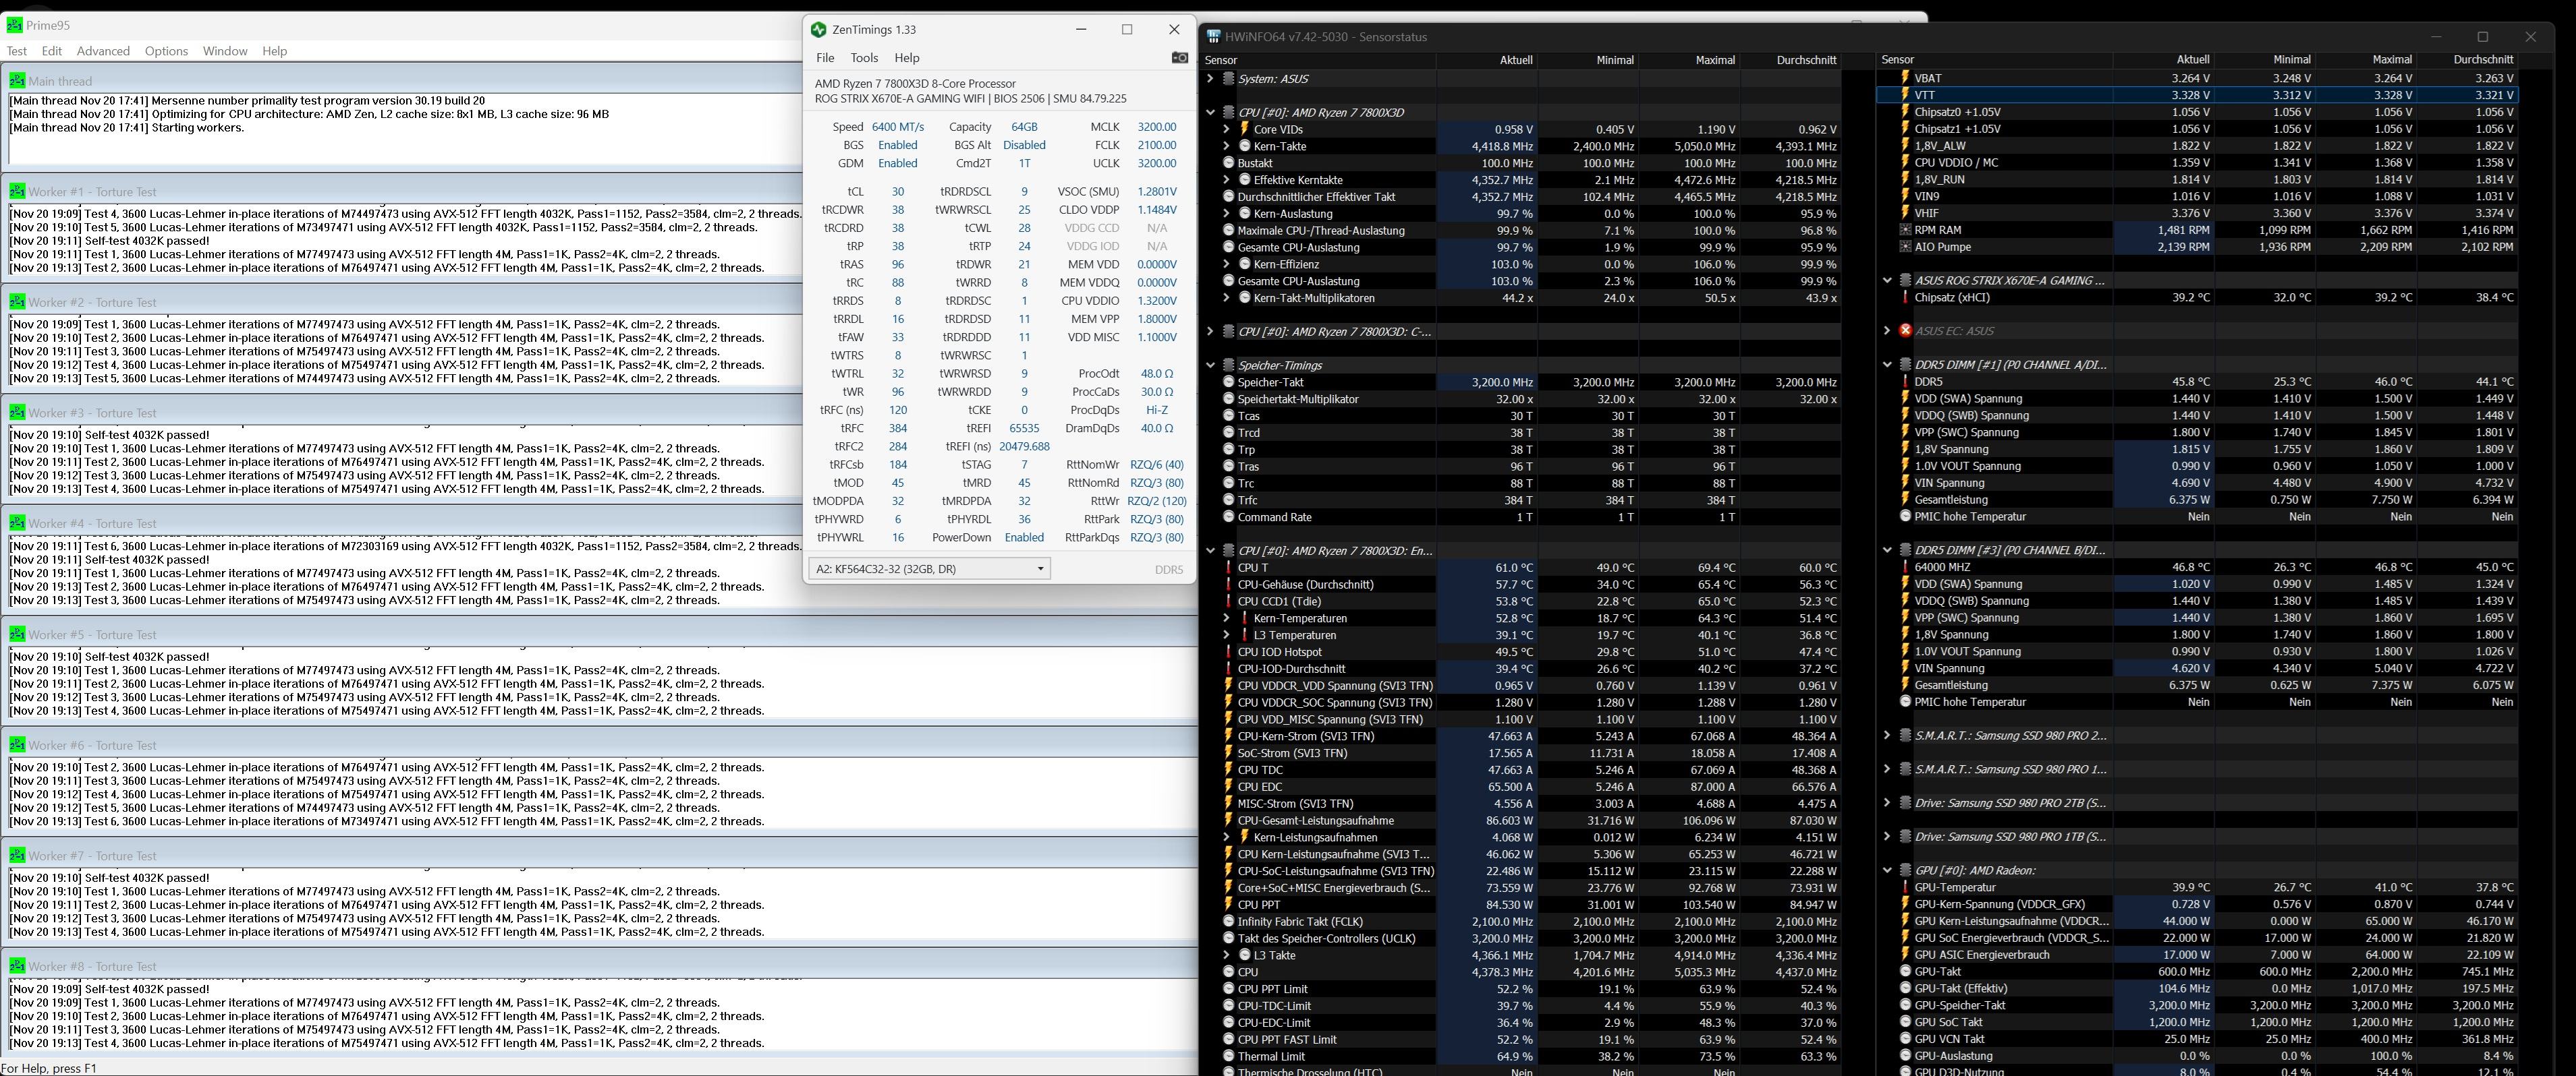
Task: Open the Test menu in Prime95
Action: [17, 51]
